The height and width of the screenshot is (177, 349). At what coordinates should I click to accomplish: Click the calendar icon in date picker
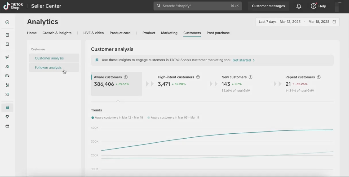pos(334,22)
